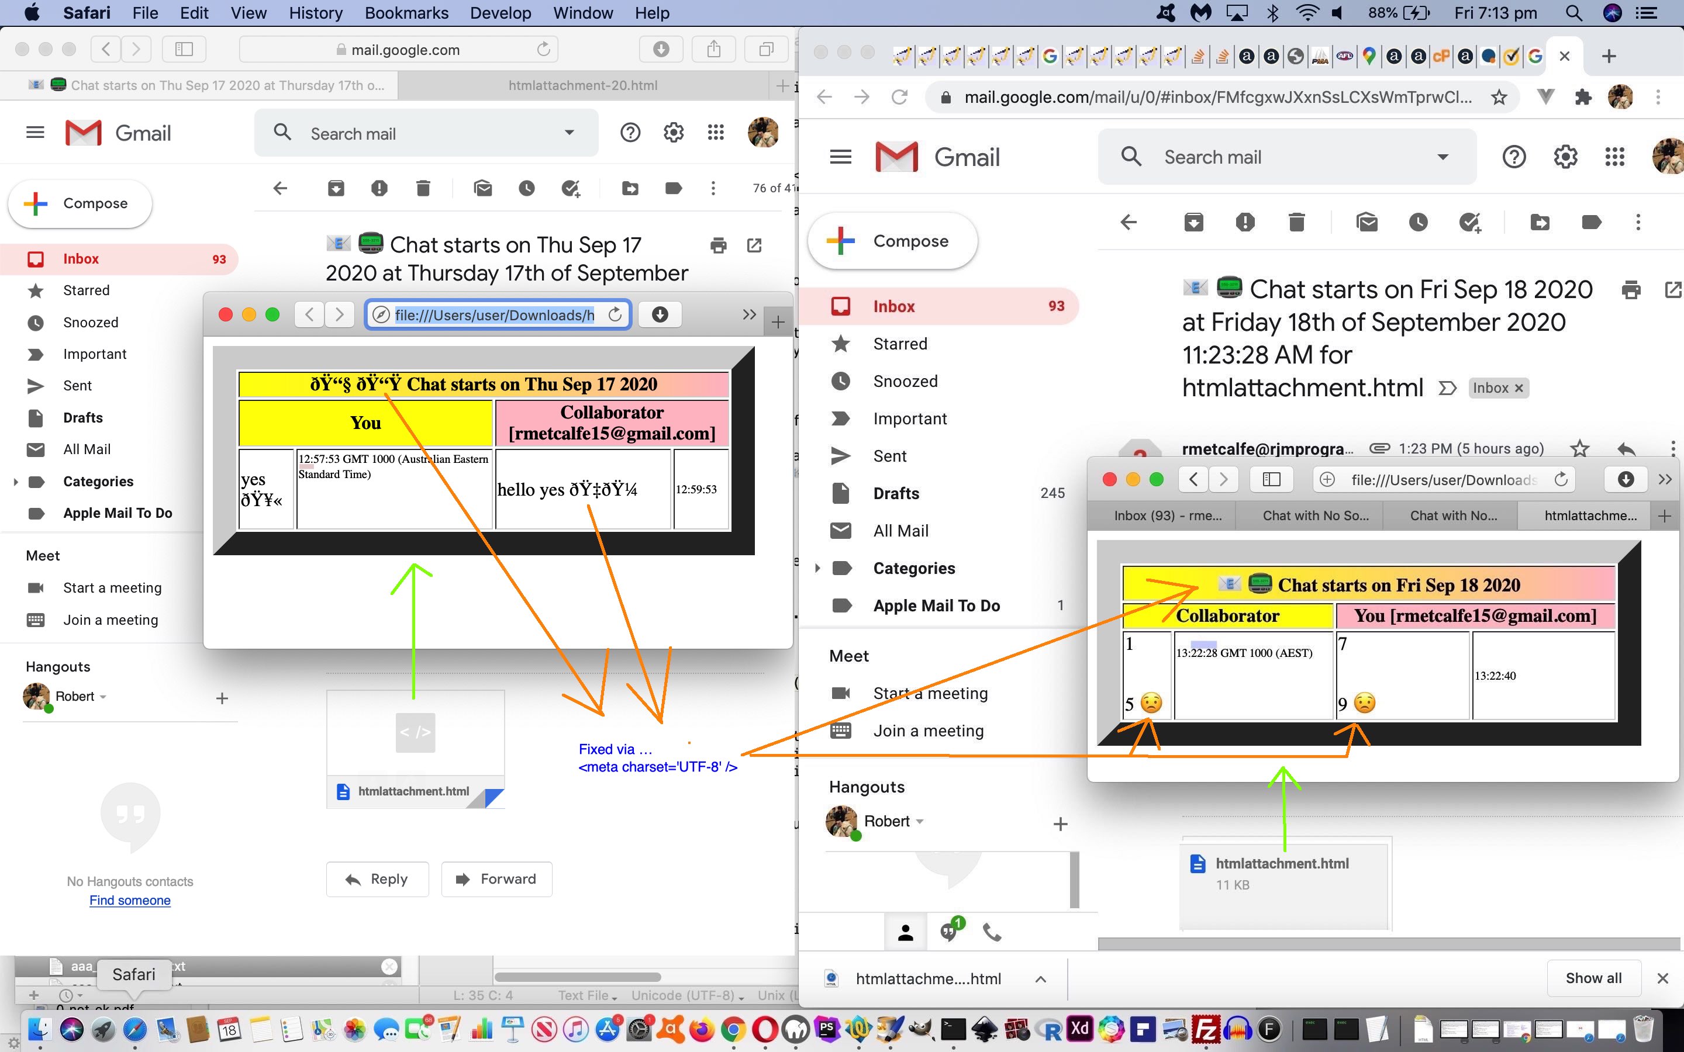Click the Find someone link
This screenshot has width=1684, height=1052.
[x=129, y=900]
